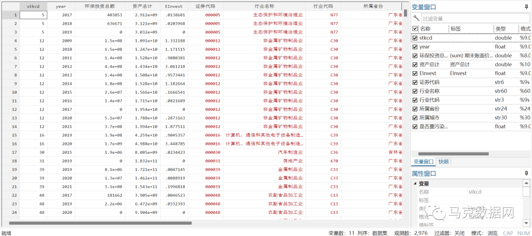Toggle the 是否重污染 variable checkbox
Screen dimensions: 532x236
415,126
